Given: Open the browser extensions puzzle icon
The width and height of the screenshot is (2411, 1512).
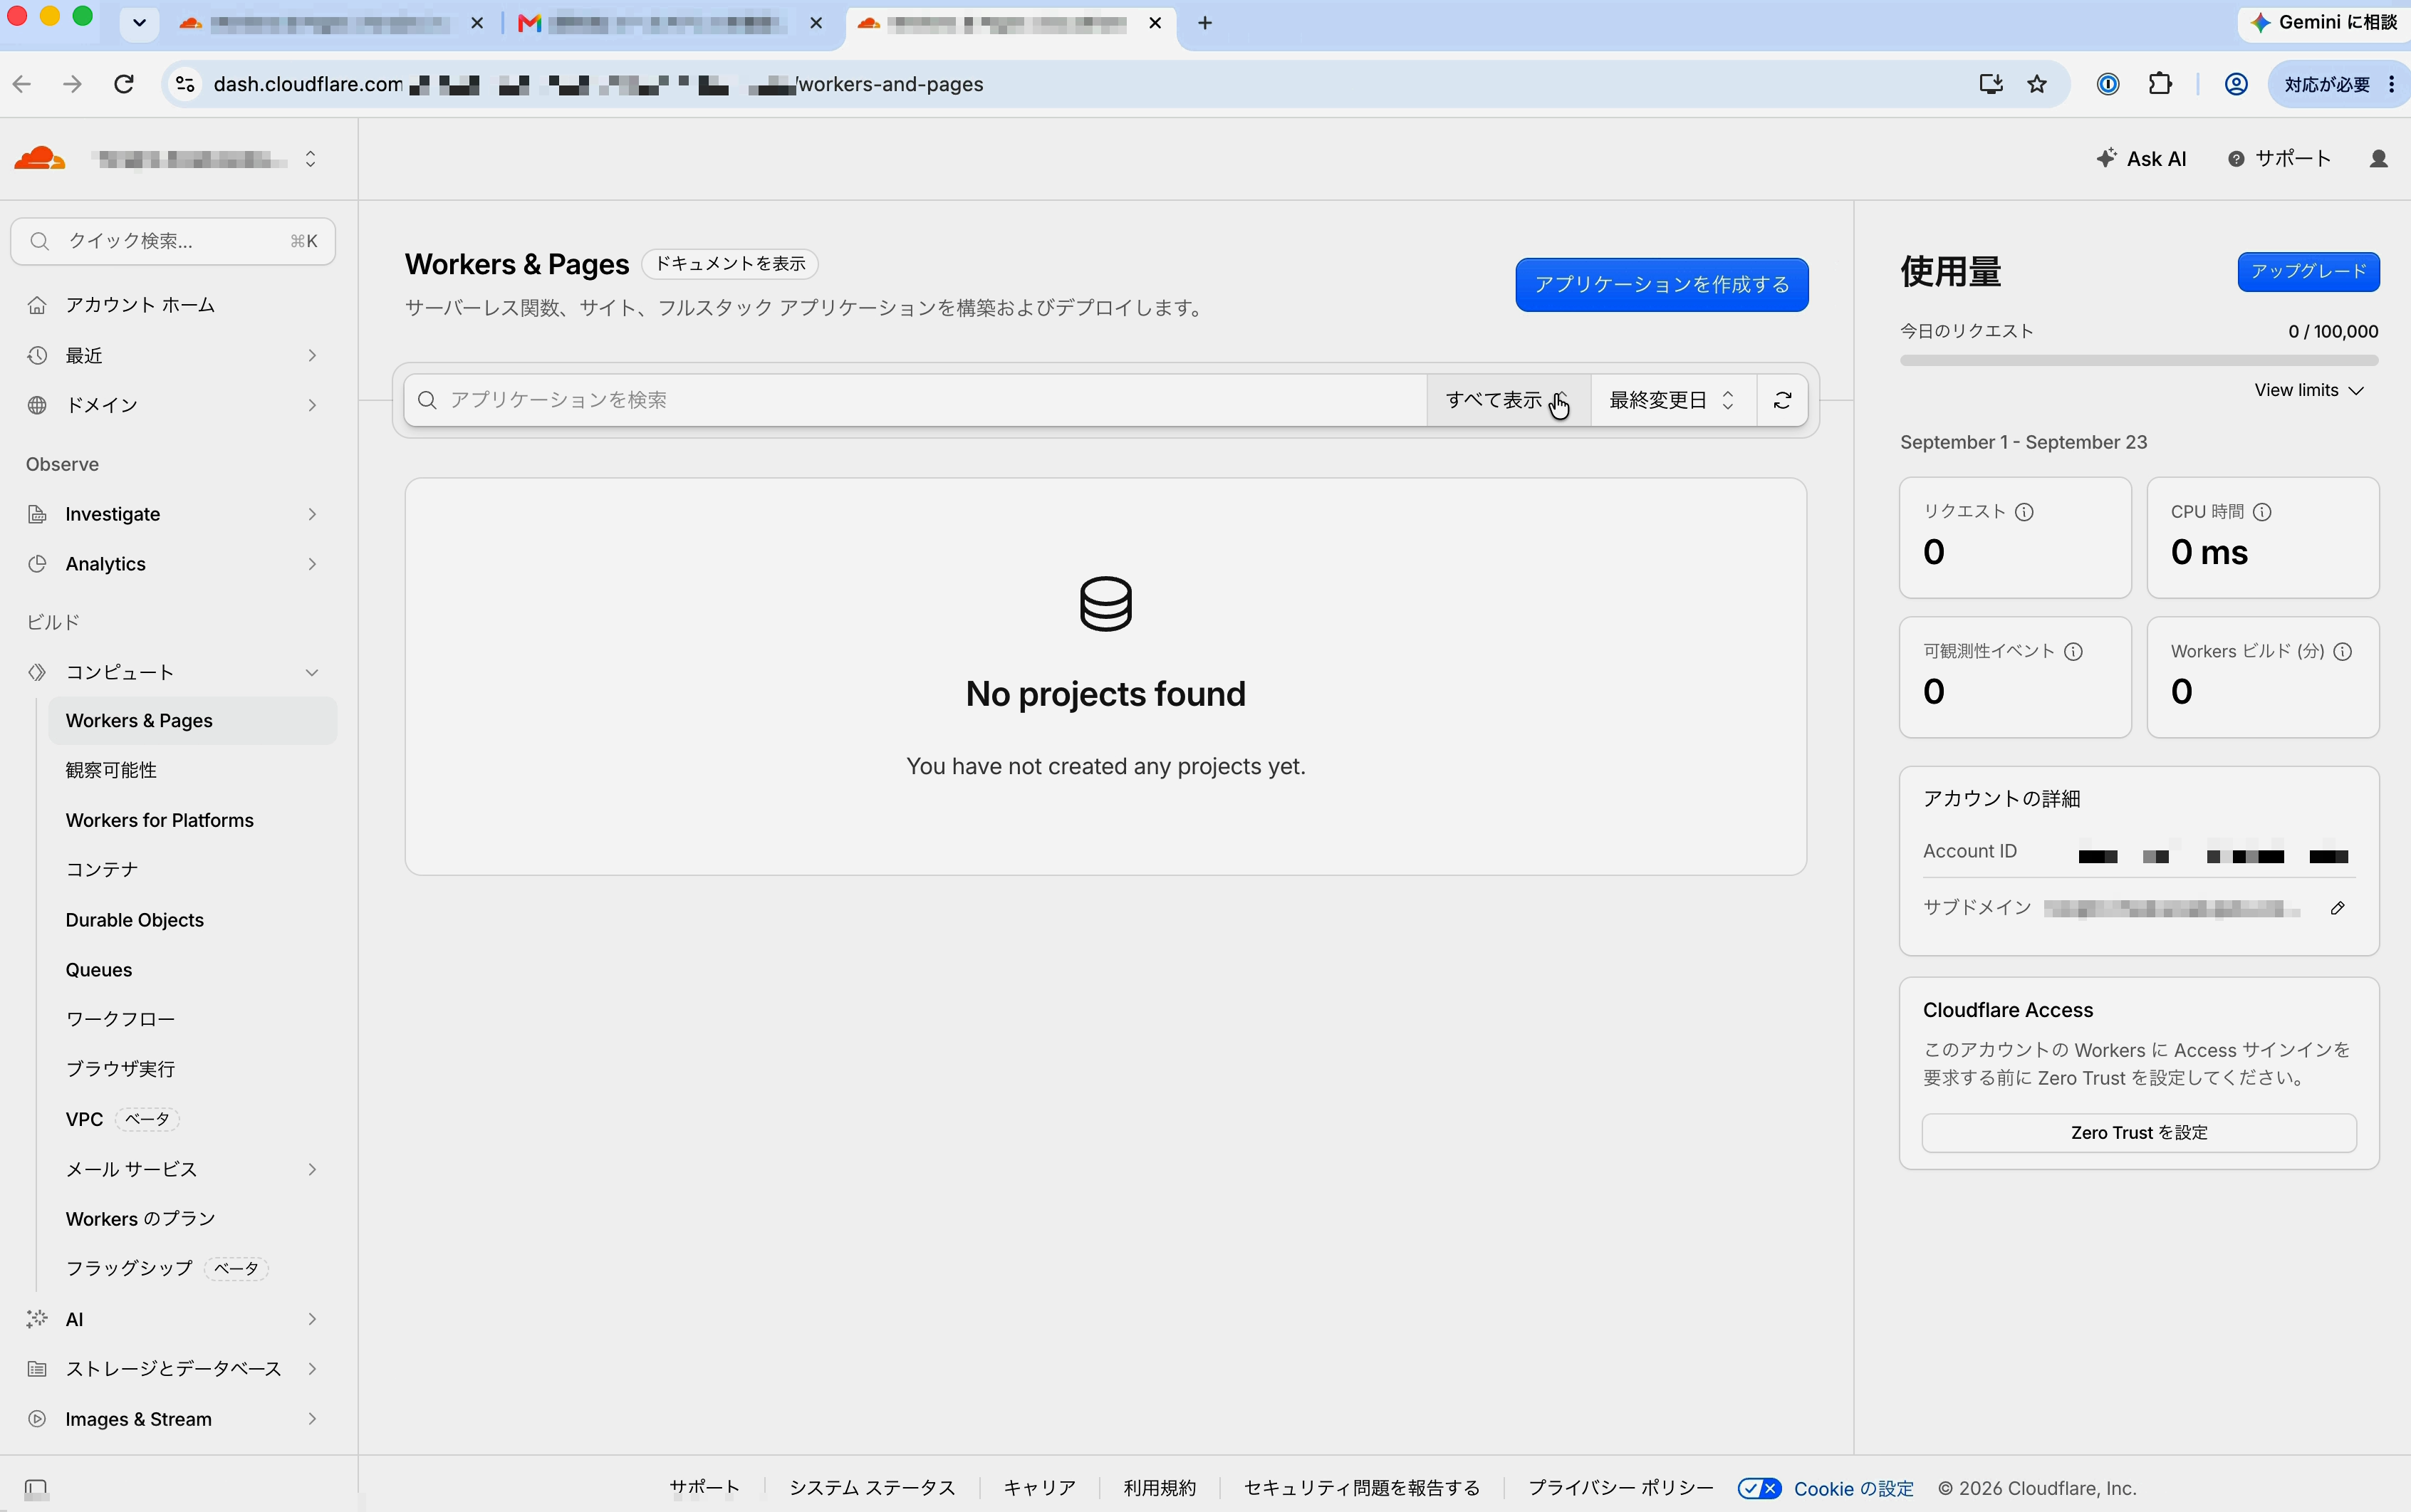Looking at the screenshot, I should click(x=2160, y=84).
